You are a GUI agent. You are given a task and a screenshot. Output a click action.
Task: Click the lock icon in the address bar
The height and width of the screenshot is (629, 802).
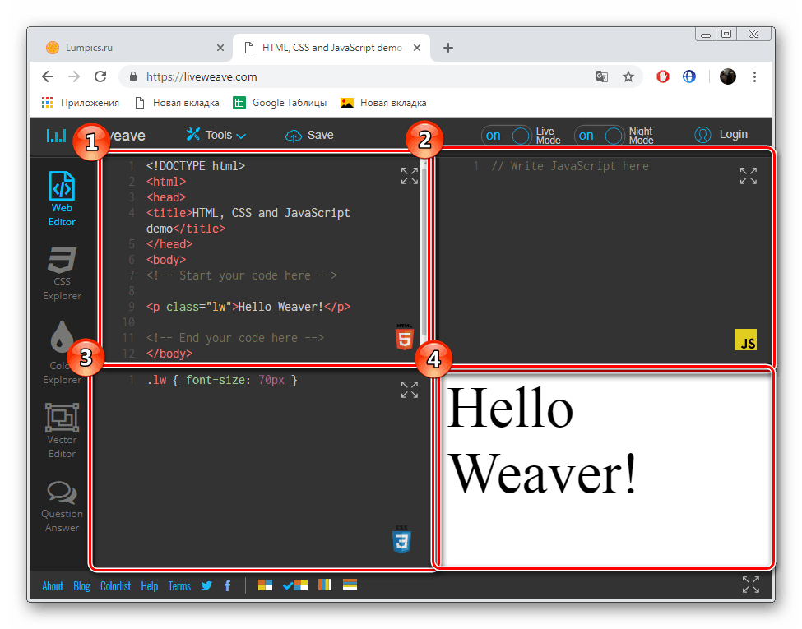[x=133, y=76]
